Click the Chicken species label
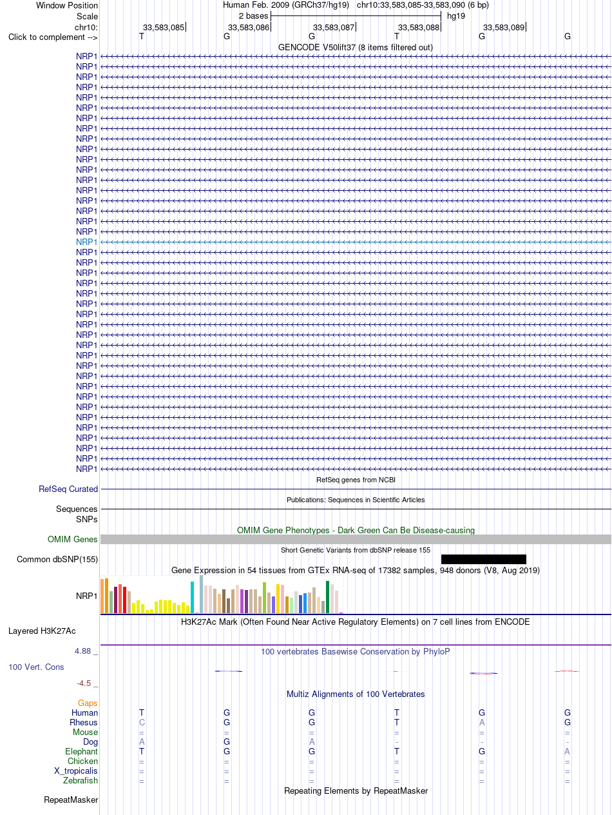612x815 pixels. click(83, 761)
